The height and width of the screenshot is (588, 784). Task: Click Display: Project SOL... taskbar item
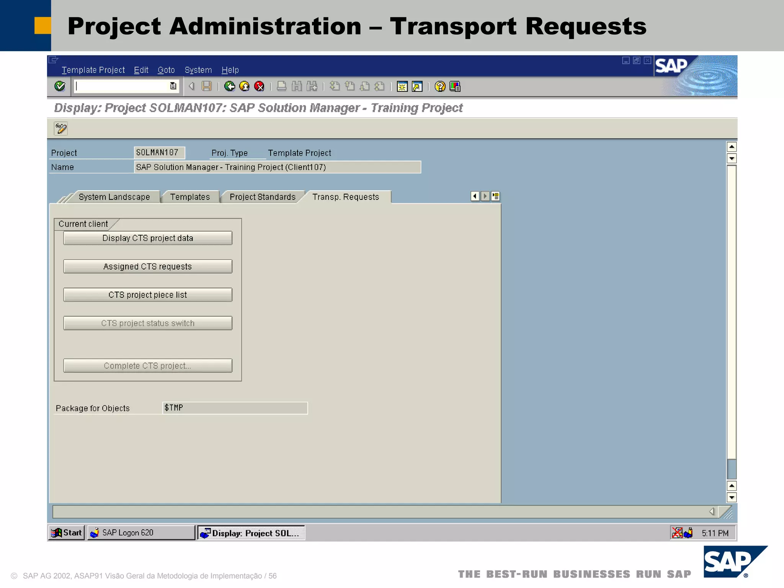(x=251, y=533)
